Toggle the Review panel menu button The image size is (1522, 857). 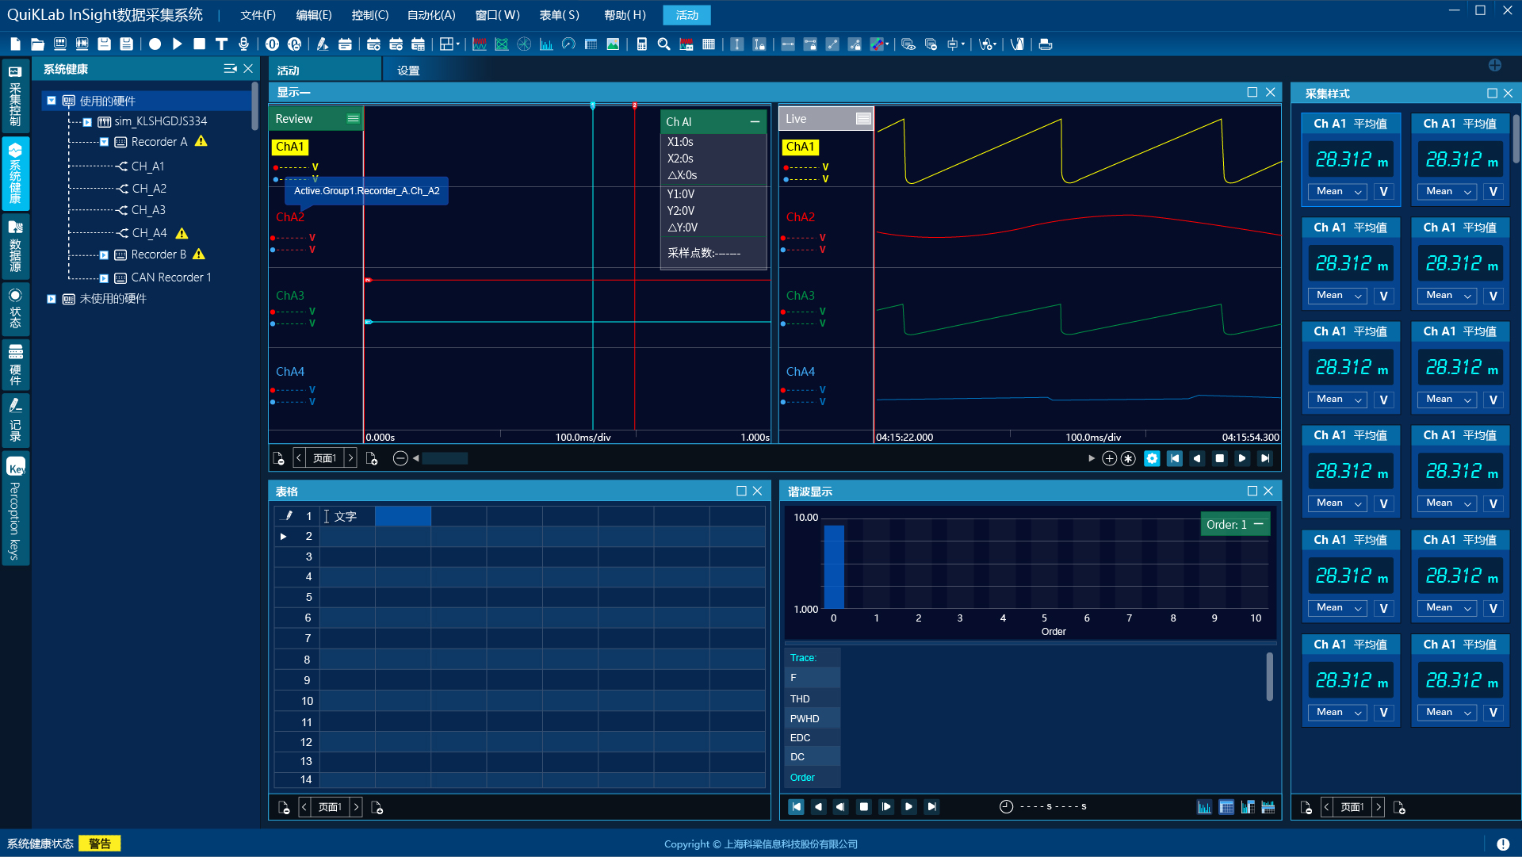click(353, 119)
